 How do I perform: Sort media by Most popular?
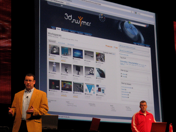(x=71, y=45)
